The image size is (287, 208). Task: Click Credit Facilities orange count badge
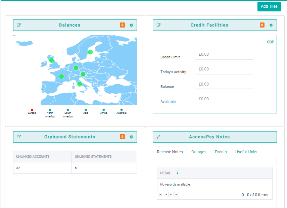(x=262, y=25)
